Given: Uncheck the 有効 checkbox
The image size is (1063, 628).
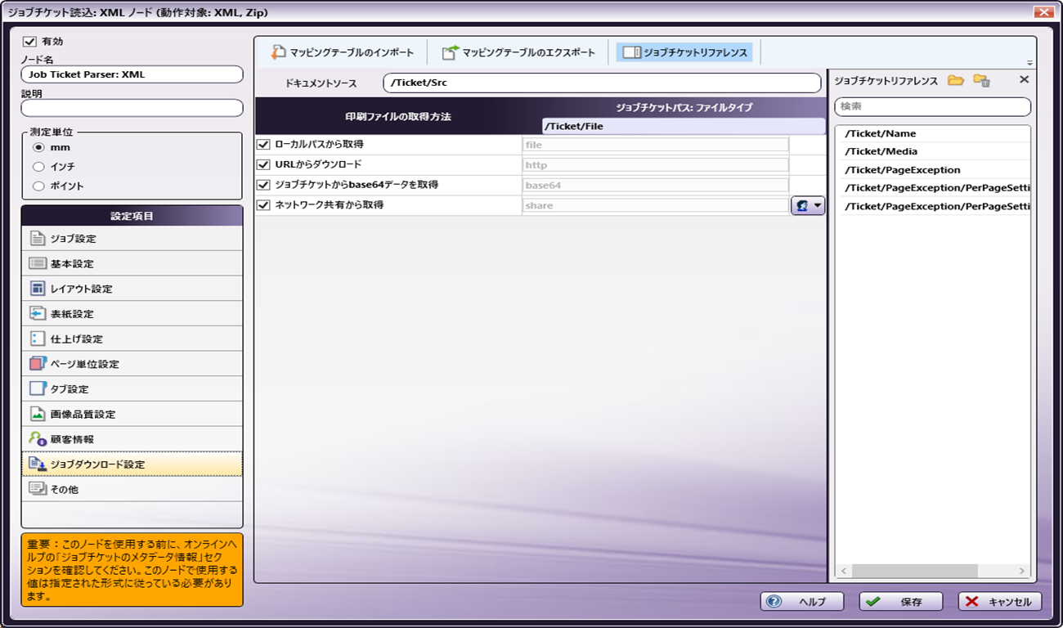Looking at the screenshot, I should coord(30,41).
